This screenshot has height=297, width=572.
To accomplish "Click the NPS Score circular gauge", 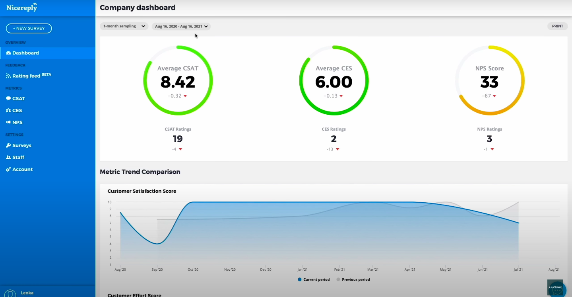I will click(x=489, y=81).
